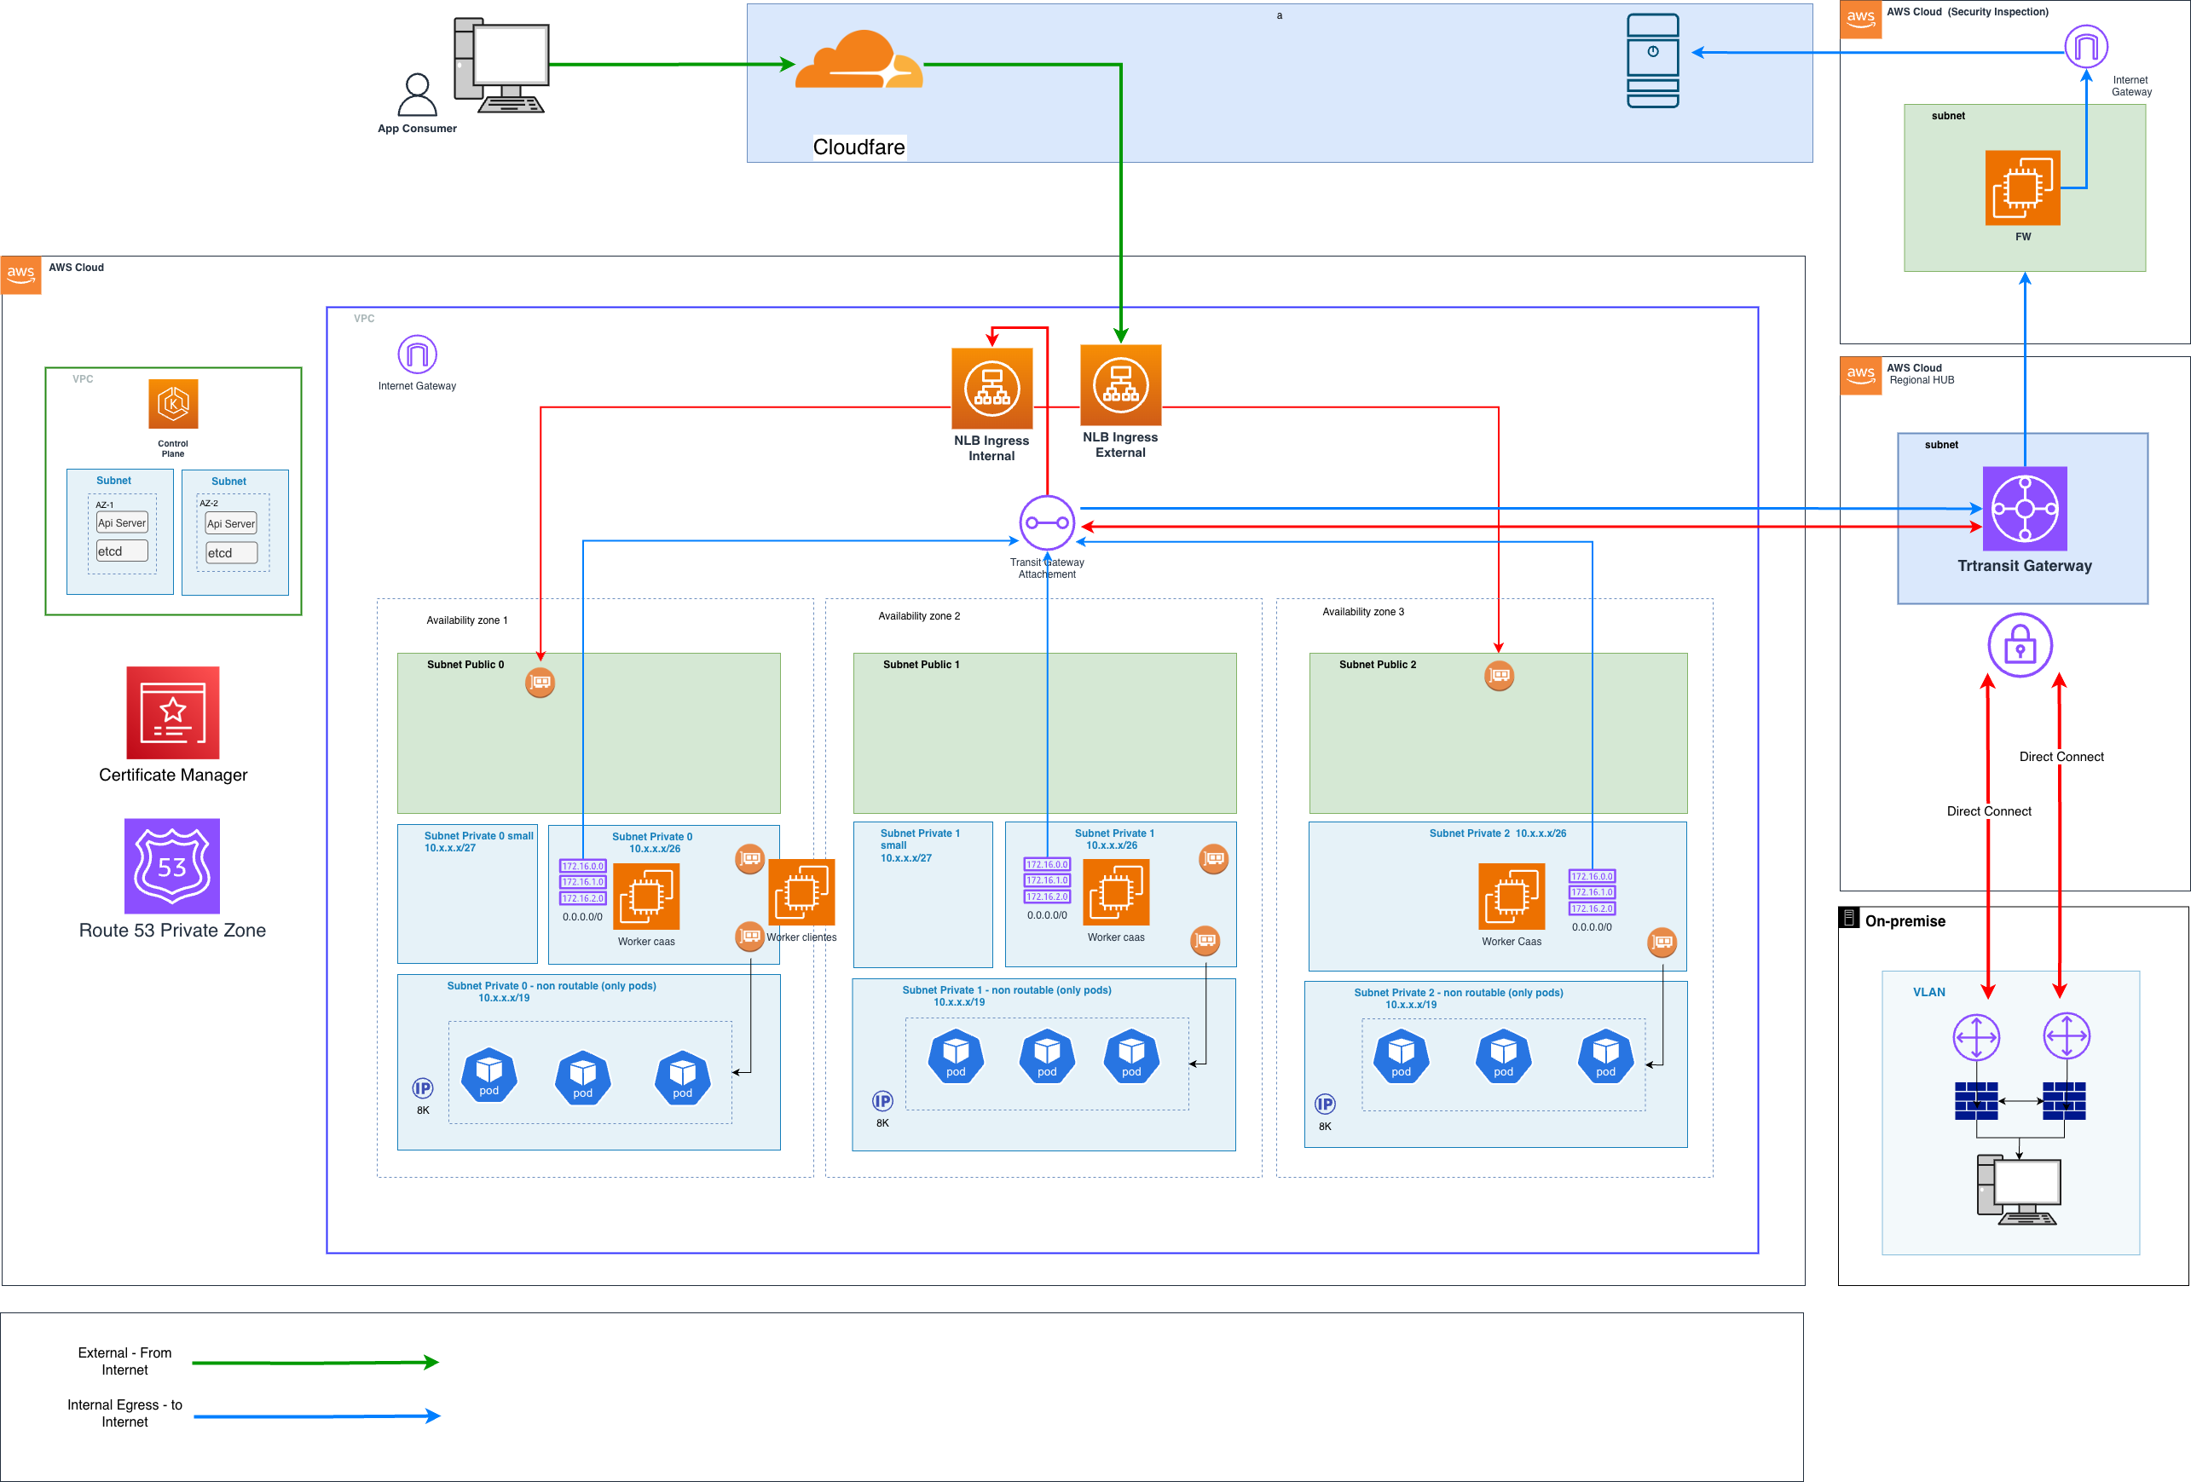Click the 'VLAN' label

(1929, 992)
